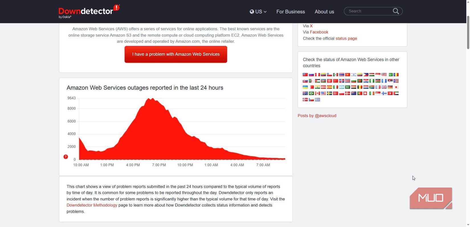Select the Malaysia flag
Viewport: 470px width, 227px height.
pos(384,75)
